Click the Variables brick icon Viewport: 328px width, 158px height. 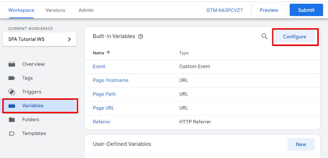[12, 106]
